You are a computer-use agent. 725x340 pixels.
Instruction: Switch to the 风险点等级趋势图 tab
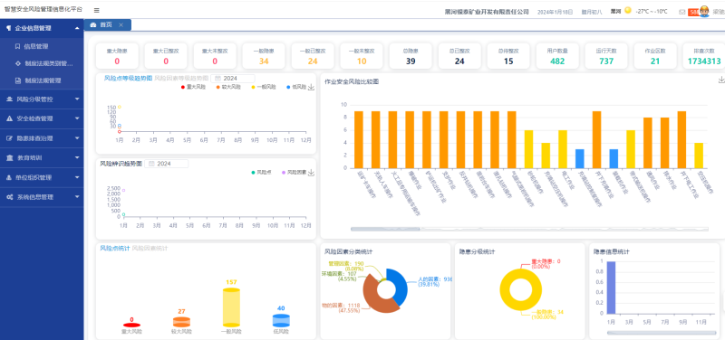128,78
